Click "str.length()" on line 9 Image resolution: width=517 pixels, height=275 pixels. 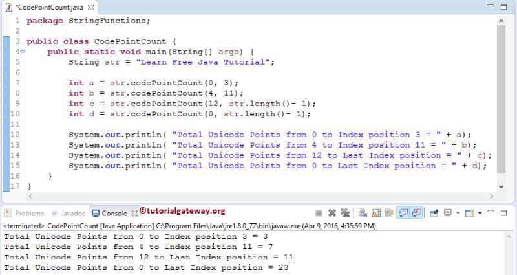259,104
